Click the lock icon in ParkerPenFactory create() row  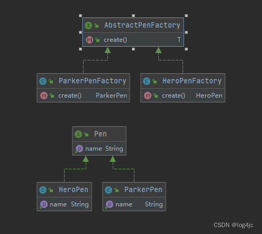(52, 96)
